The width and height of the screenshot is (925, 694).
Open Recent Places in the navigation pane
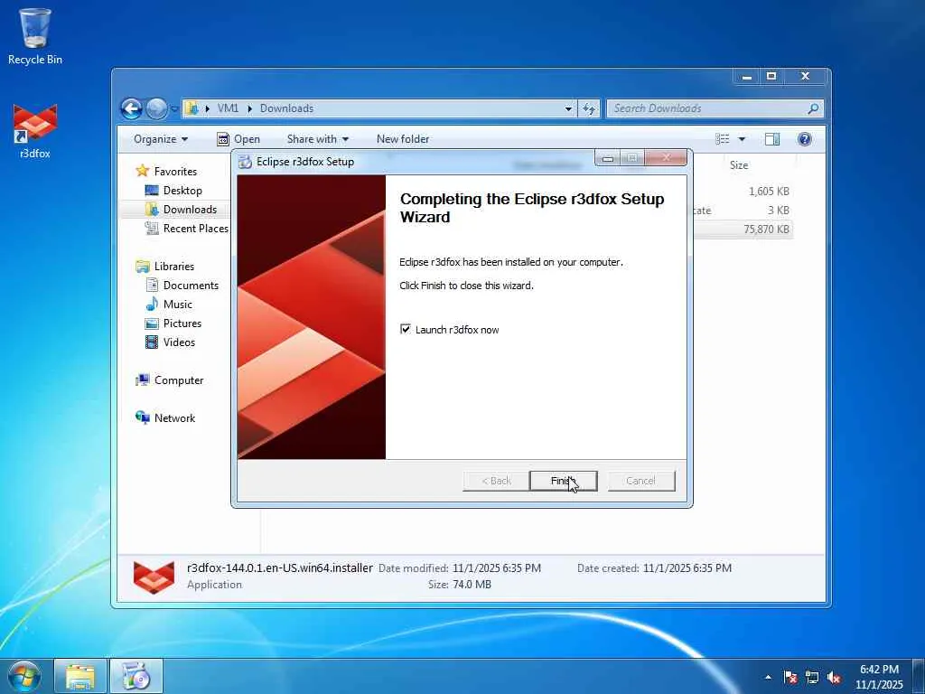pyautogui.click(x=195, y=229)
